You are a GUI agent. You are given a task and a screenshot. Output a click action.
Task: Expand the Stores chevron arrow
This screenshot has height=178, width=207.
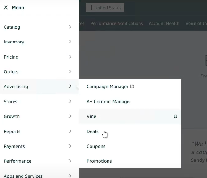(70, 101)
